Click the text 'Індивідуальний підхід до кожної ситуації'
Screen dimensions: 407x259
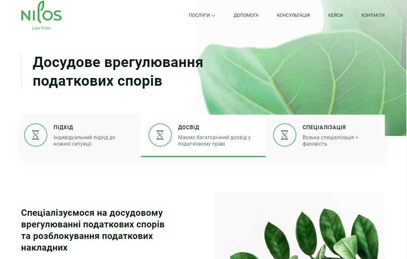pyautogui.click(x=85, y=141)
